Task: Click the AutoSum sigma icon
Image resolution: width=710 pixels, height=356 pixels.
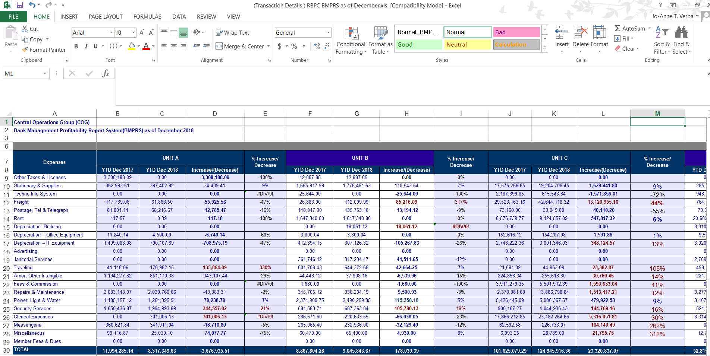Action: [618, 28]
